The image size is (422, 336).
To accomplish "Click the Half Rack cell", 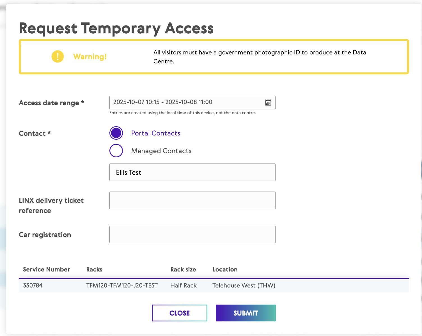I will [183, 286].
